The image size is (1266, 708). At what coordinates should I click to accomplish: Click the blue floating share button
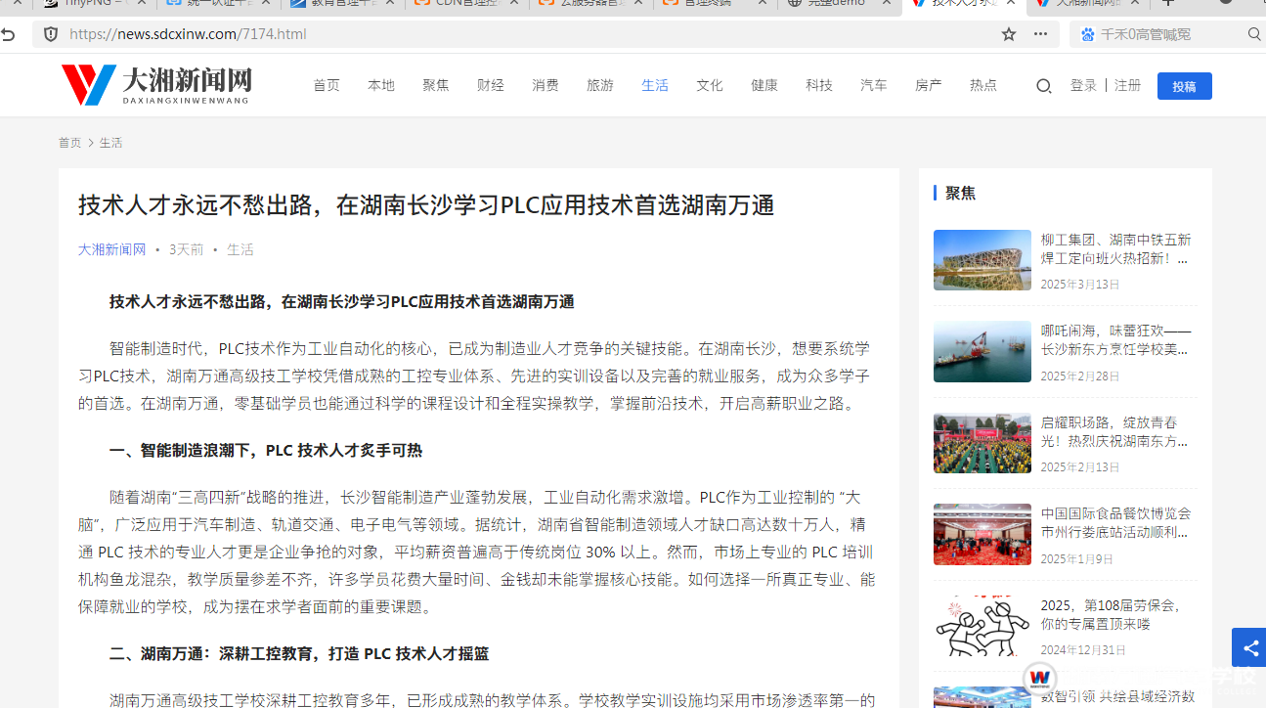(x=1249, y=647)
